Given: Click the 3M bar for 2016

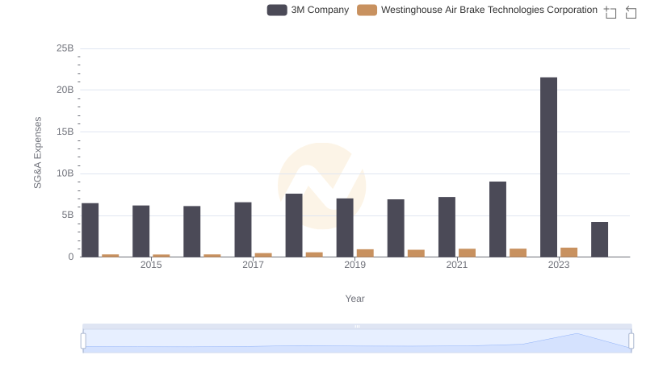Looking at the screenshot, I should (192, 232).
